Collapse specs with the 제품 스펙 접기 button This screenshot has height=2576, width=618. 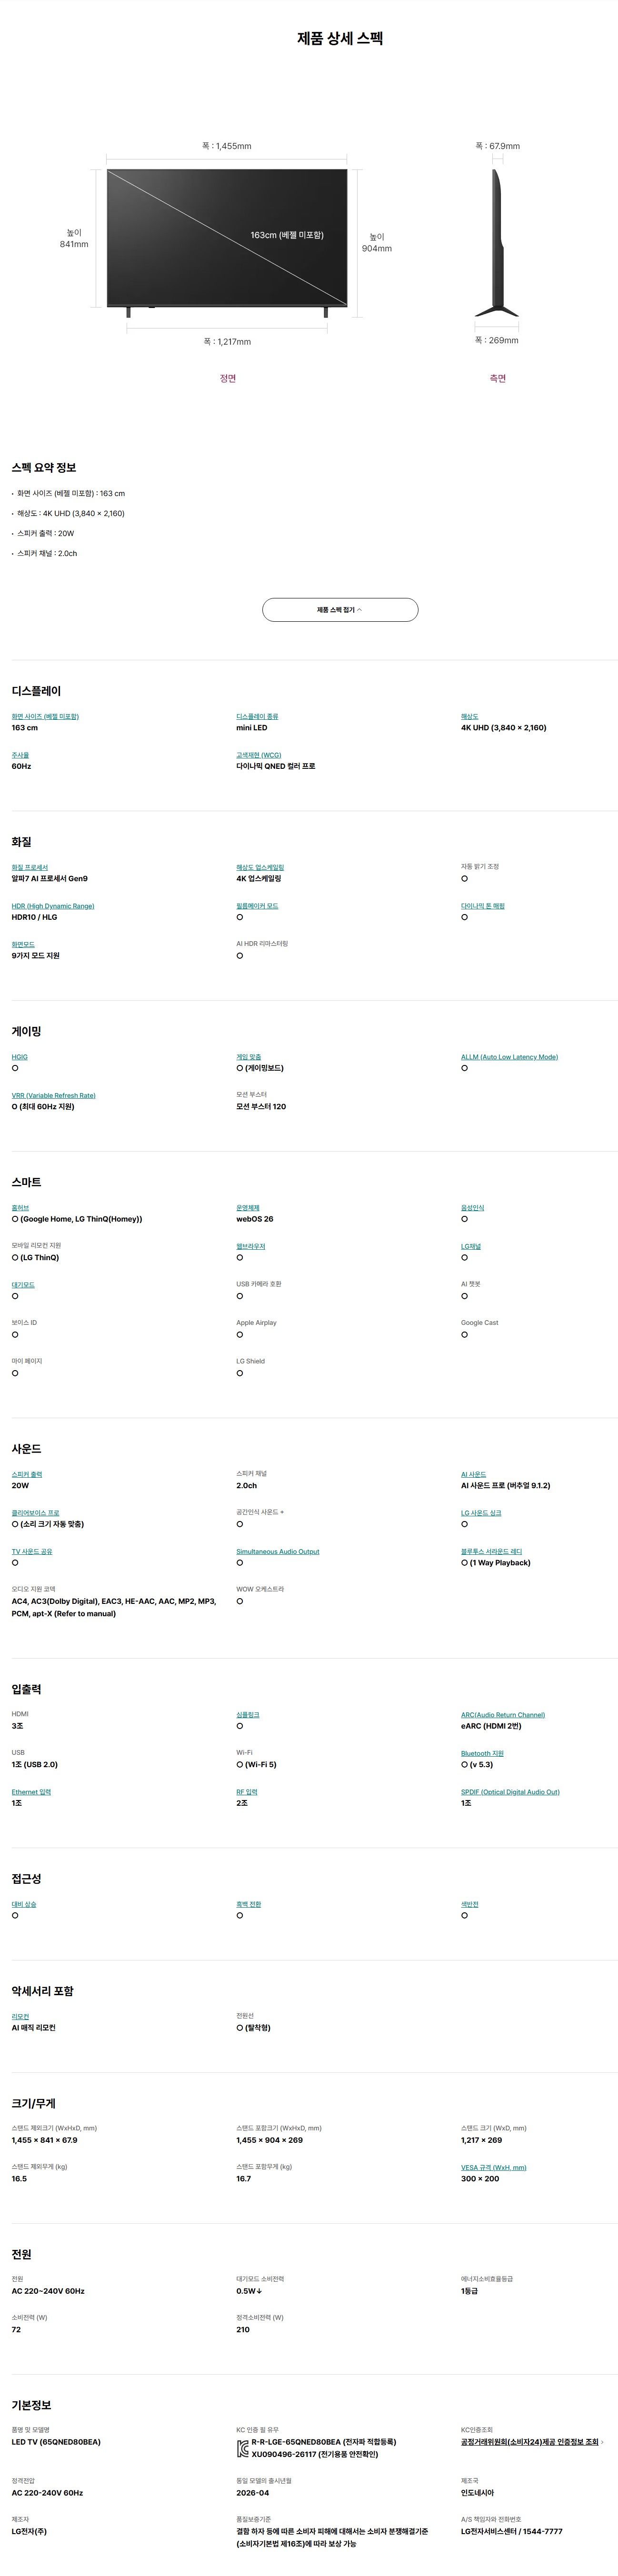tap(340, 609)
